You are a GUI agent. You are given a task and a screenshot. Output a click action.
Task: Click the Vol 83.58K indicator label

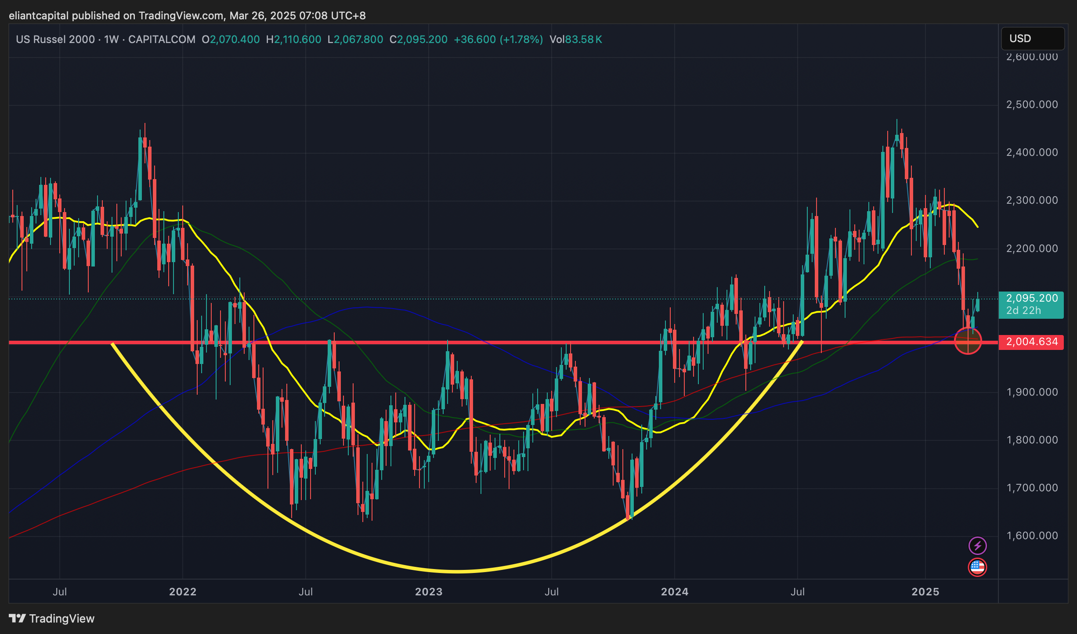point(575,40)
